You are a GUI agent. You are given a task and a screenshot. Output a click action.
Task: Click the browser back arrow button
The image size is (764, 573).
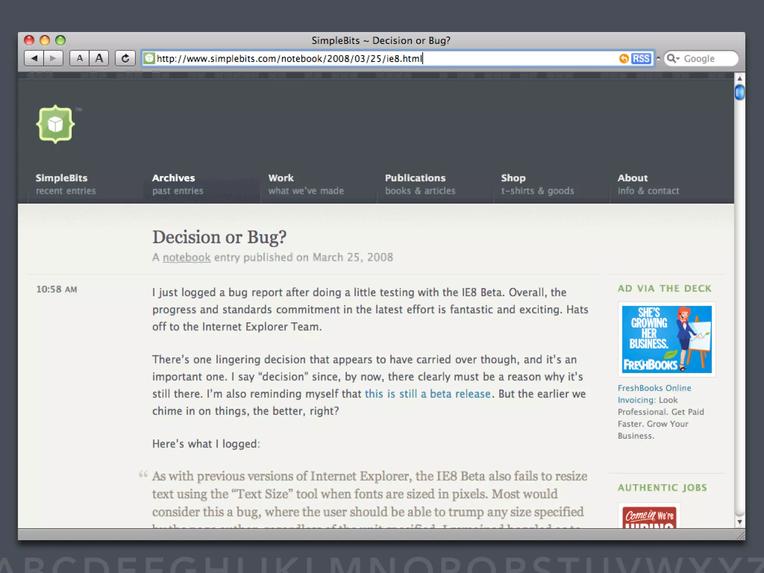34,59
